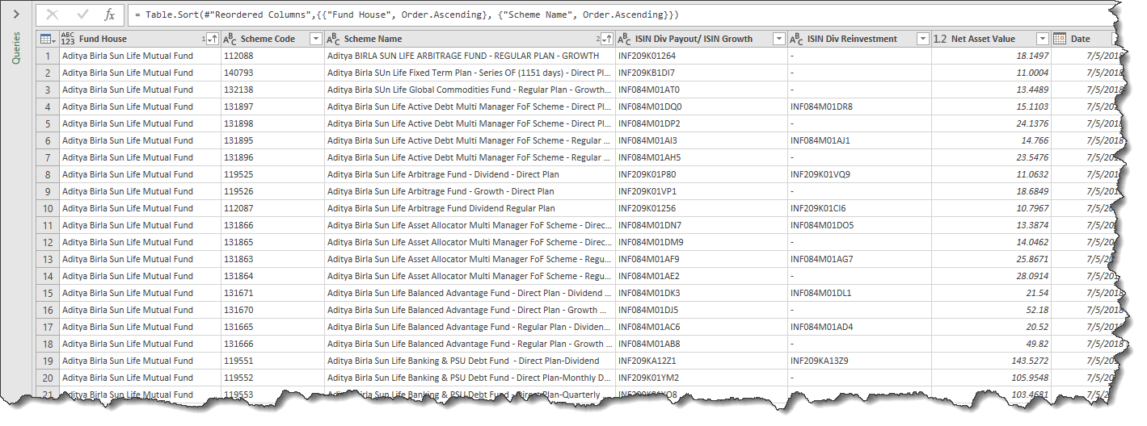Image resolution: width=1147 pixels, height=426 pixels.
Task: Click net asset value 143.5272
Action: click(992, 361)
